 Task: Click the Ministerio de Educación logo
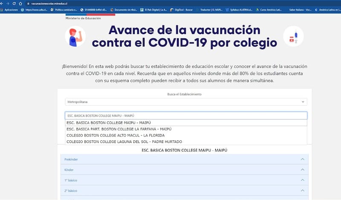coord(84,16)
